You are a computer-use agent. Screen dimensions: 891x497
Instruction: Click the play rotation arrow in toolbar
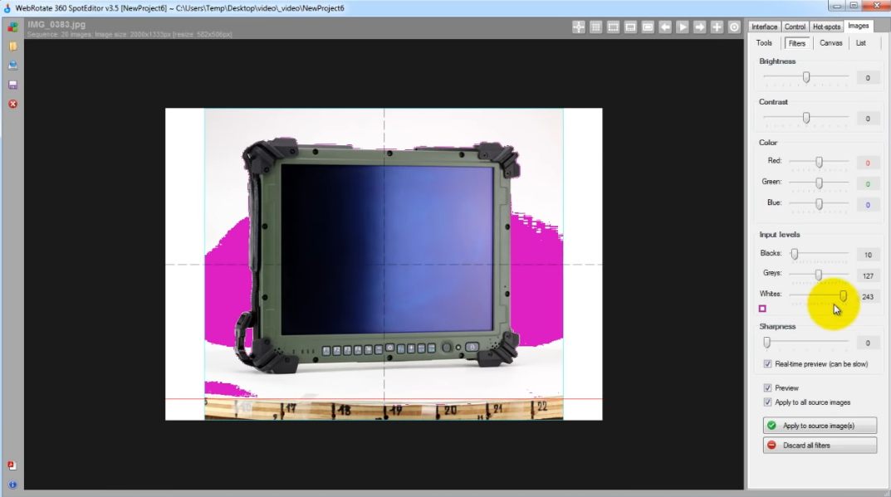683,27
